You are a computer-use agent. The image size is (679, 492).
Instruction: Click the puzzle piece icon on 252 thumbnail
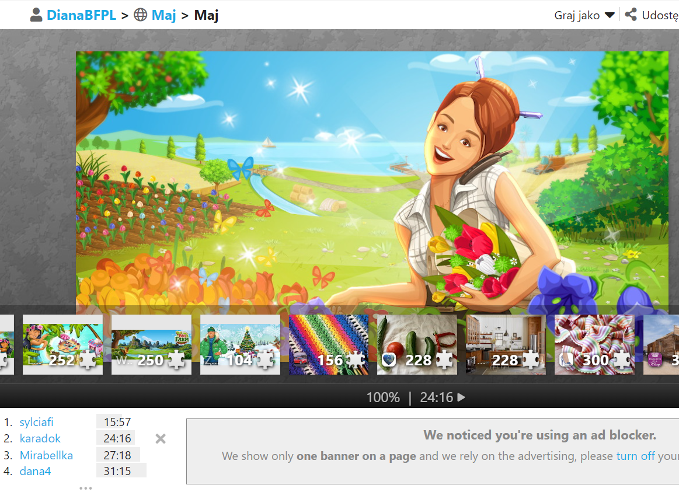88,360
